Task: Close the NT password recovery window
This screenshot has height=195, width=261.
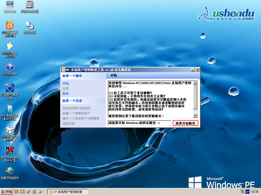Action: click(197, 70)
